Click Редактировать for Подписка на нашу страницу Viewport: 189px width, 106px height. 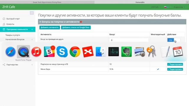(175, 64)
